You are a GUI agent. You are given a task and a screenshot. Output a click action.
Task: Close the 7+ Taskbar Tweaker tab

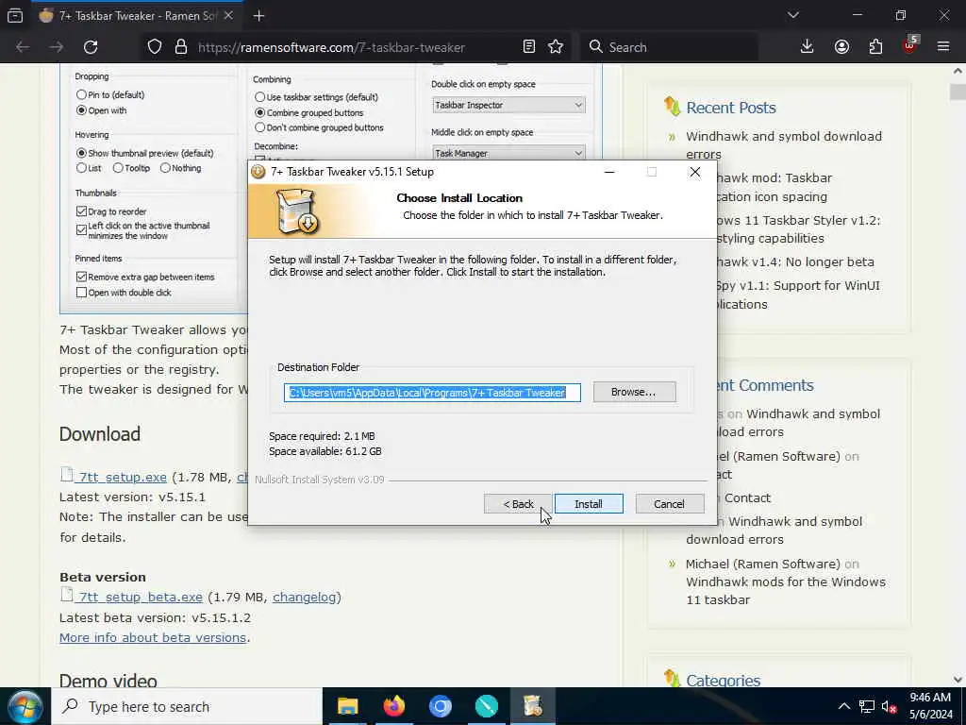[228, 16]
